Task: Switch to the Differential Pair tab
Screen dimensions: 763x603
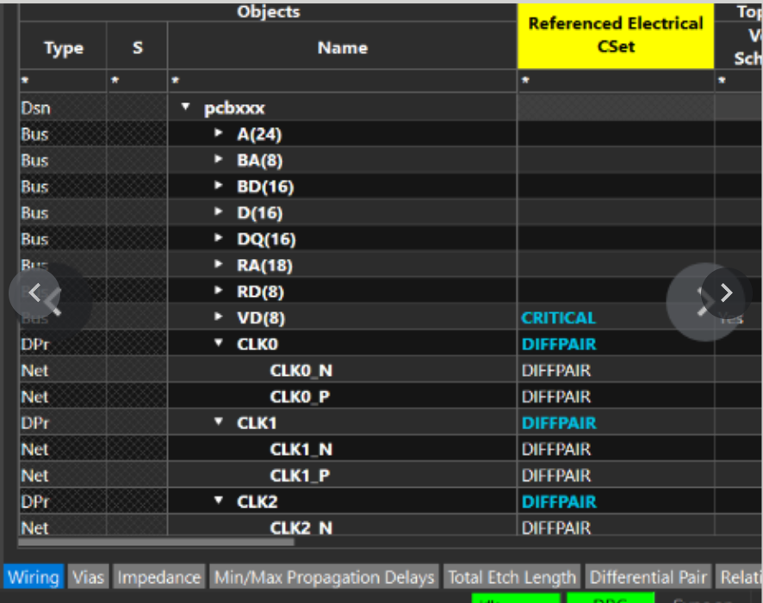Action: 648,577
